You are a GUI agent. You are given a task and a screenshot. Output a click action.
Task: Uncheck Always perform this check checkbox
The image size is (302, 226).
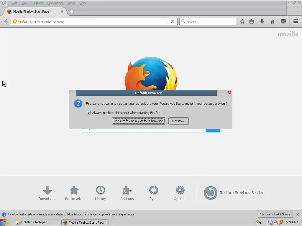tap(88, 113)
